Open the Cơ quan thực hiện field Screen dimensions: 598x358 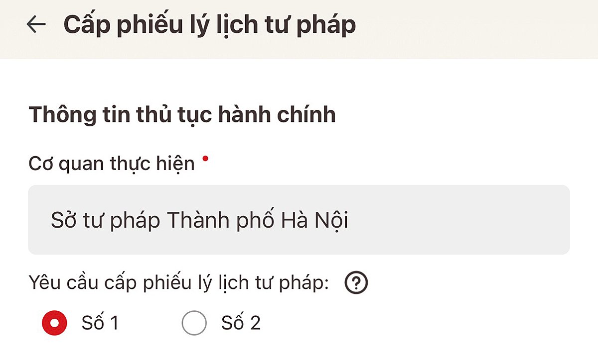[x=299, y=220]
